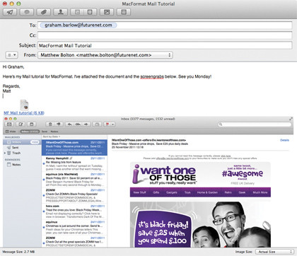Click the trash delete icon in embedded inbox toolbar
The image size is (297, 256).
click(50, 124)
